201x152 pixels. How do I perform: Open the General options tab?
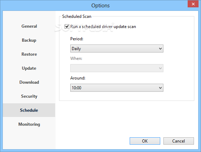[x=29, y=26]
